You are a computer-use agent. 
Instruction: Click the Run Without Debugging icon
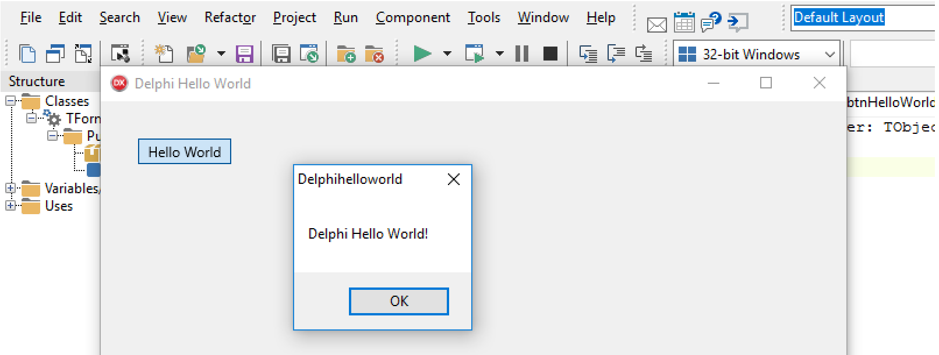click(x=475, y=54)
